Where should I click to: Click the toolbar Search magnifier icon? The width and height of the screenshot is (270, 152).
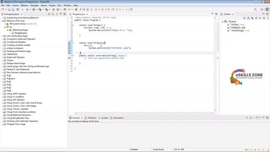point(256,10)
